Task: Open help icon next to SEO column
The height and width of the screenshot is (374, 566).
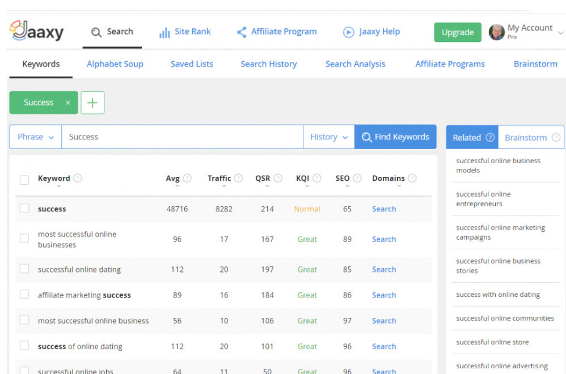Action: coord(357,178)
